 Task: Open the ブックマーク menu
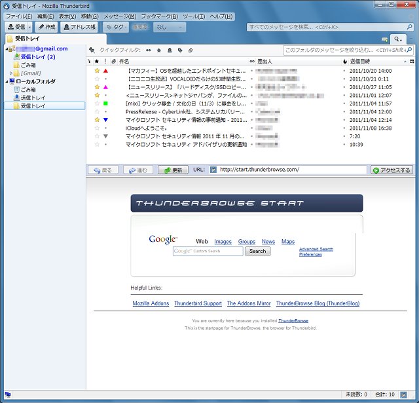click(160, 16)
